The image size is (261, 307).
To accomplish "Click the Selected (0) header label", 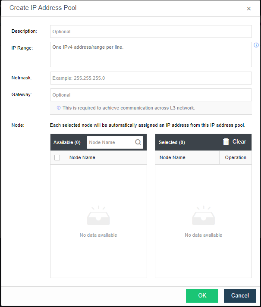I will click(x=172, y=142).
